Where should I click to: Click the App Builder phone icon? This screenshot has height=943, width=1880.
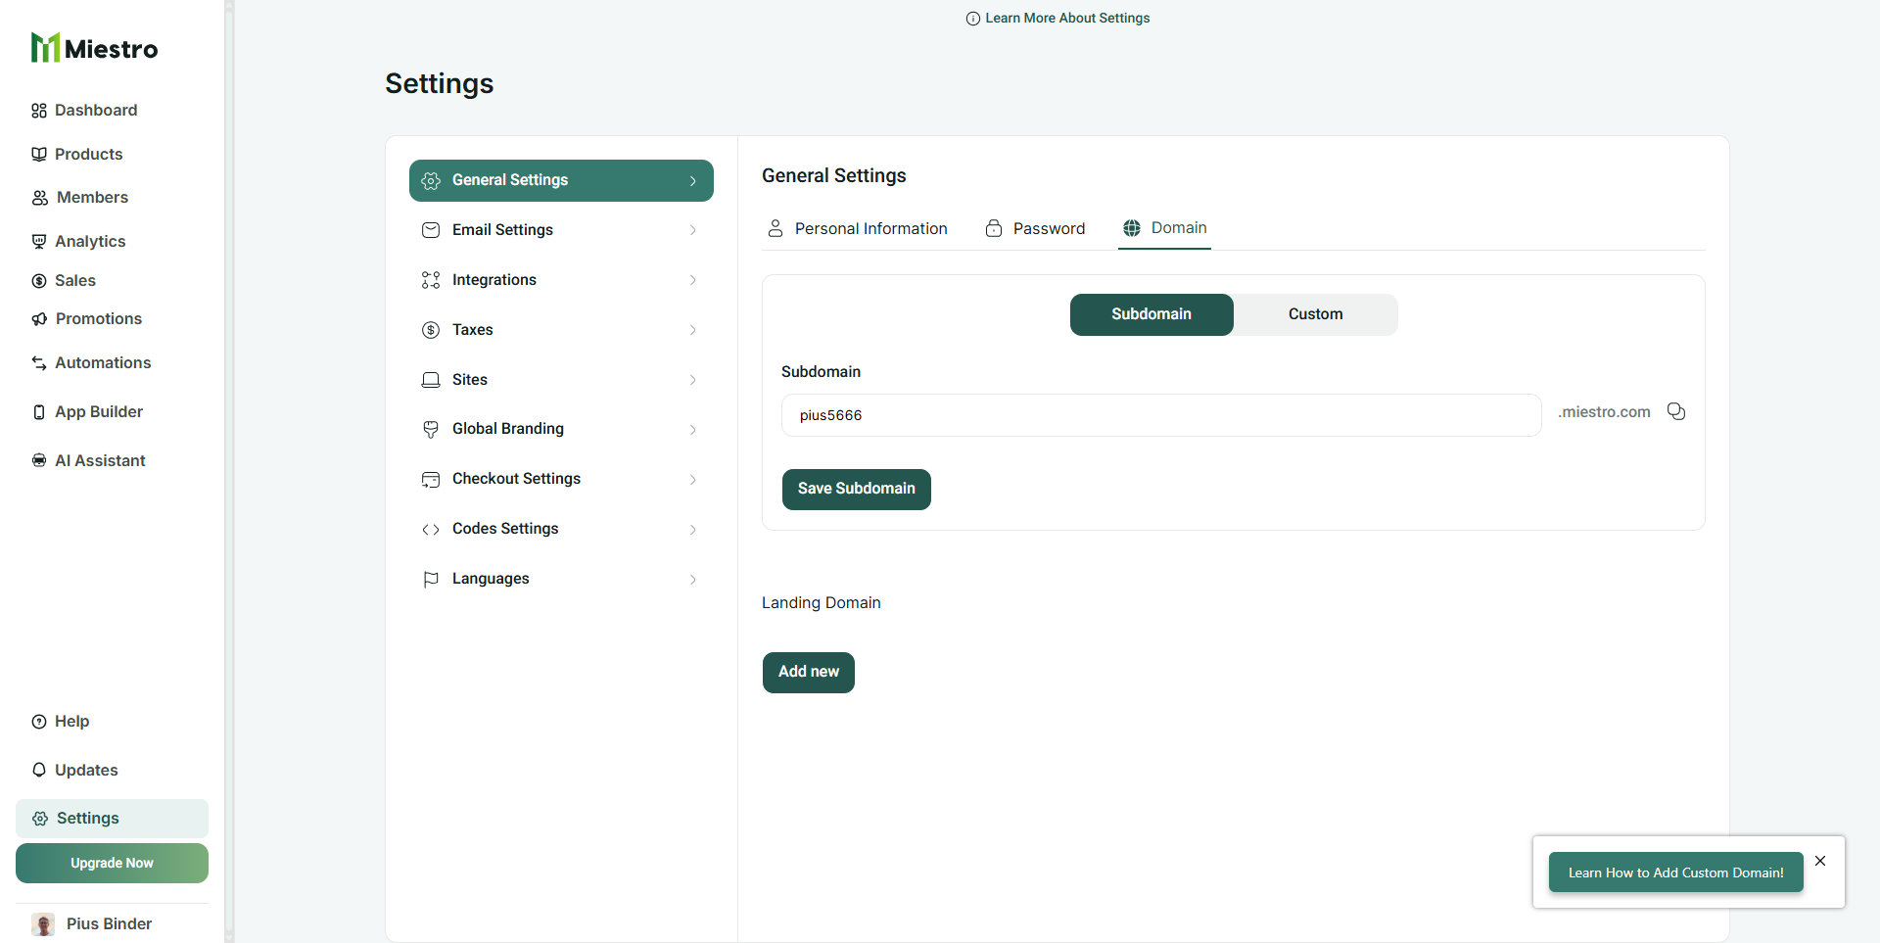click(x=39, y=412)
